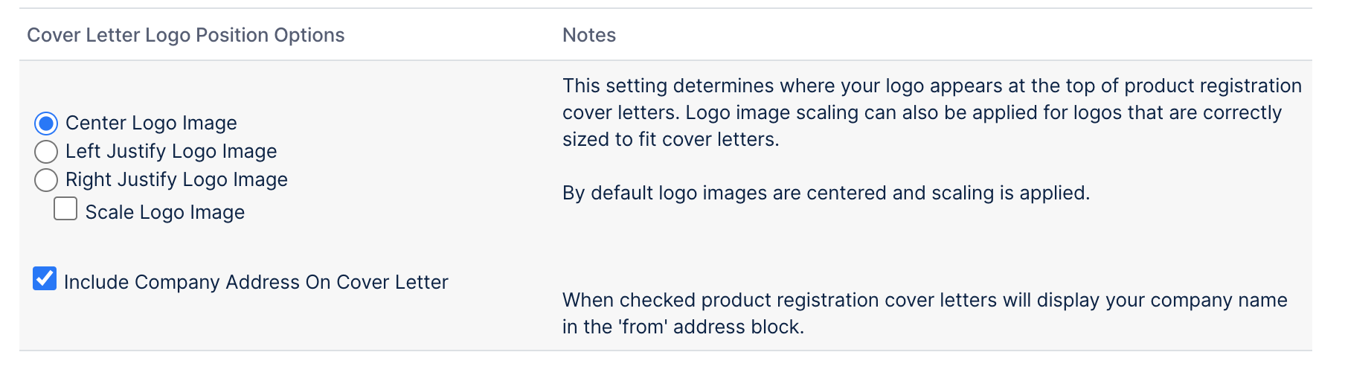The image size is (1345, 384).
Task: Click the note line starting 'When checked product registration'
Action: (925, 300)
